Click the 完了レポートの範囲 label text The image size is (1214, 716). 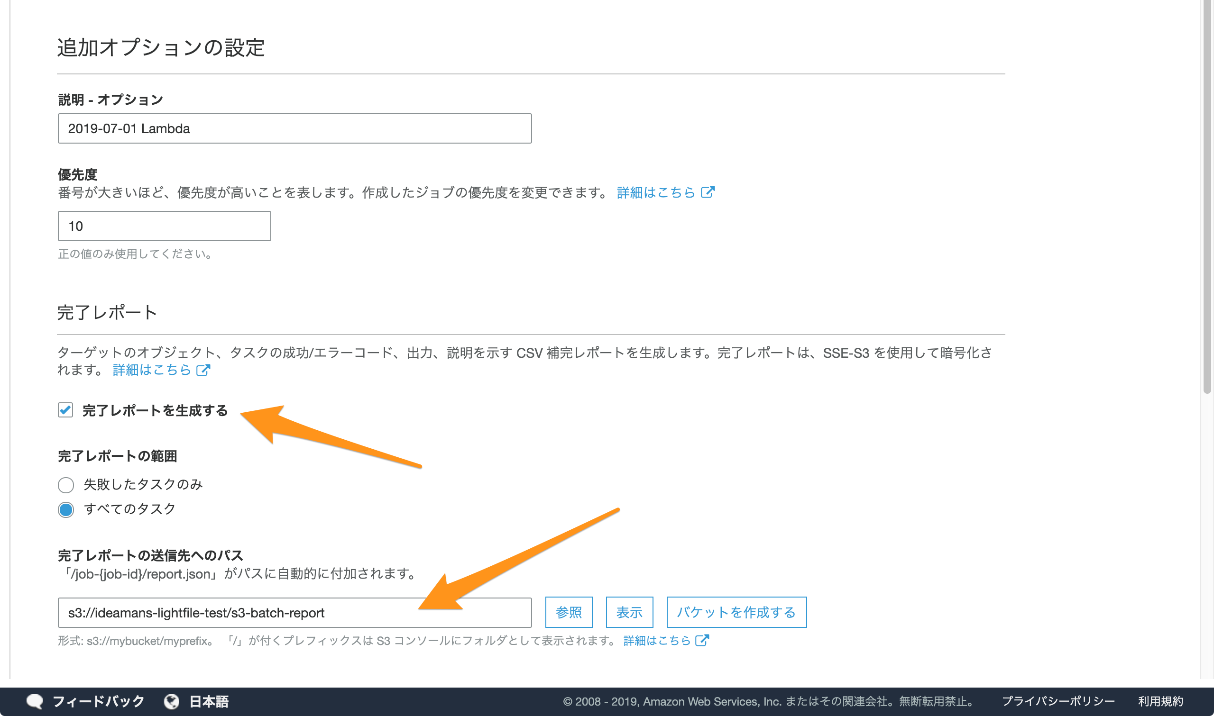(x=117, y=456)
